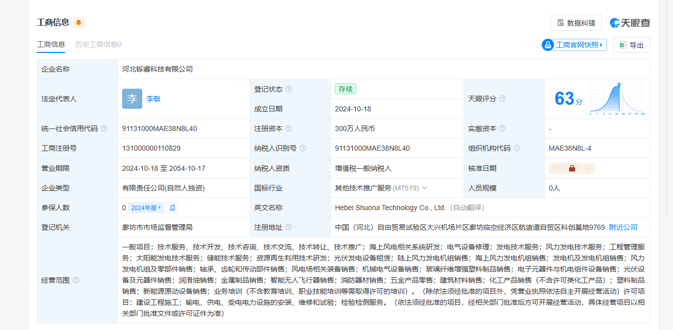Click the 天眼查 logo
This screenshot has width=673, height=330.
(x=630, y=23)
